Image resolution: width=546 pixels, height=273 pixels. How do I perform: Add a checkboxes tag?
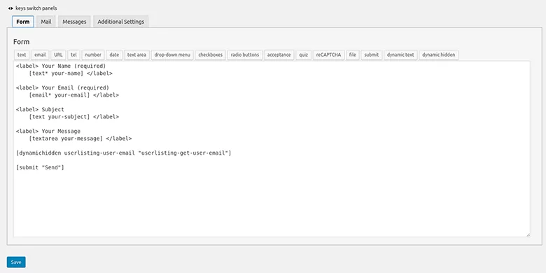[x=210, y=55]
